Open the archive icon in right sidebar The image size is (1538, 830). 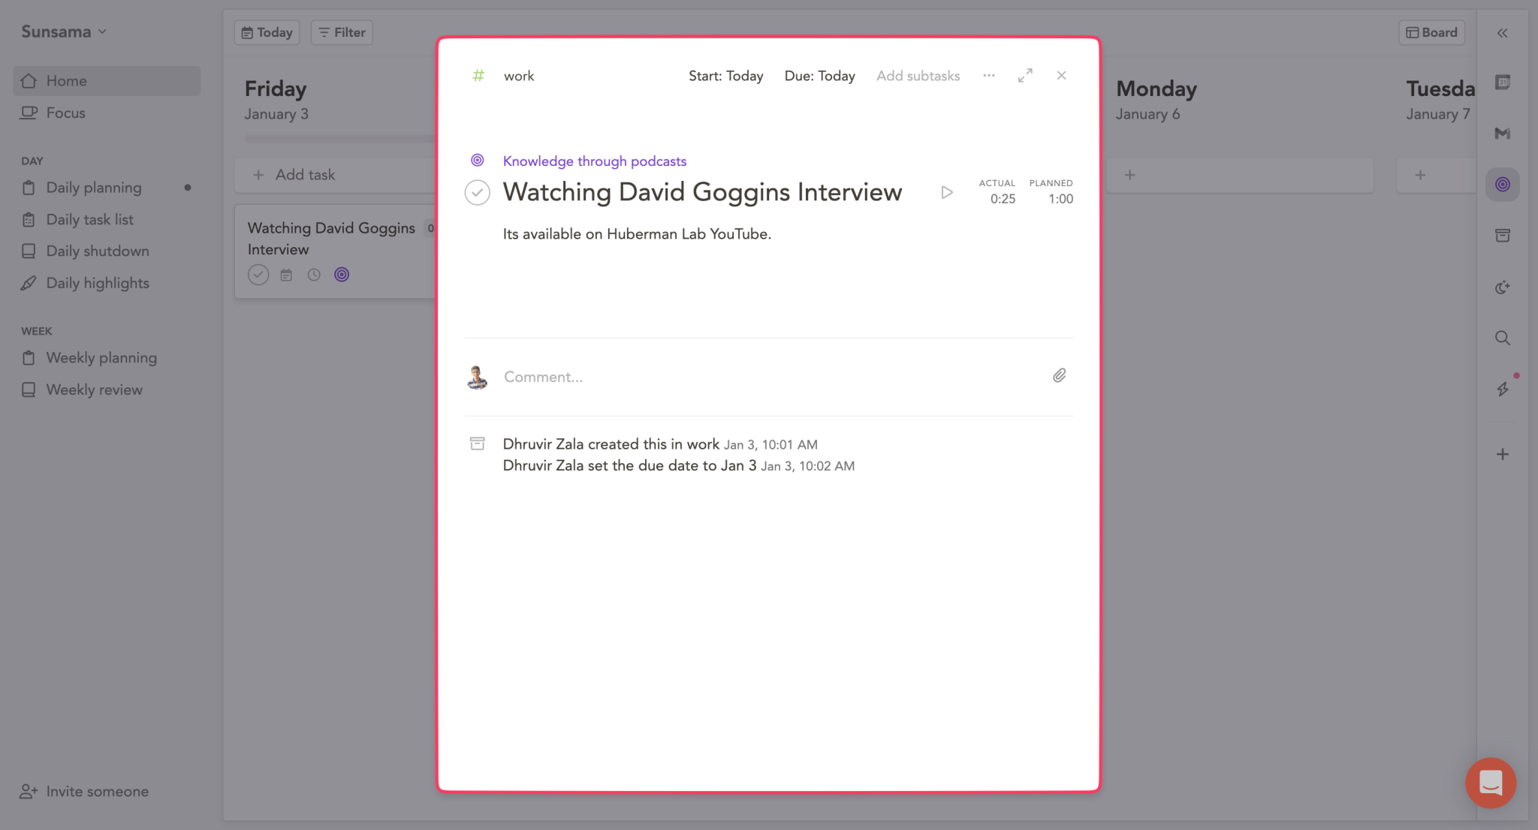point(1502,236)
